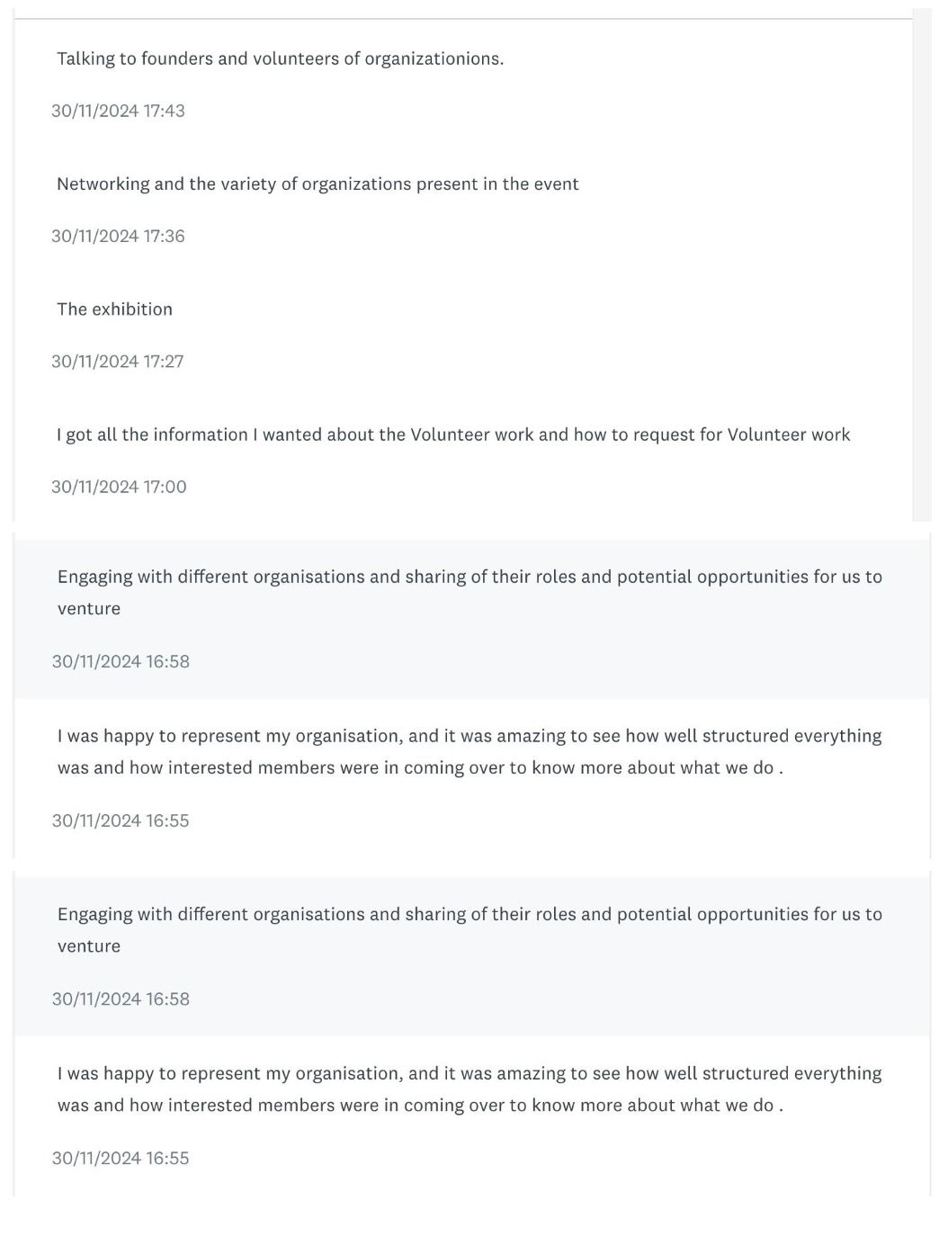Click the response about talking to founders
Viewport: 939px width, 1236px height.
(x=280, y=59)
